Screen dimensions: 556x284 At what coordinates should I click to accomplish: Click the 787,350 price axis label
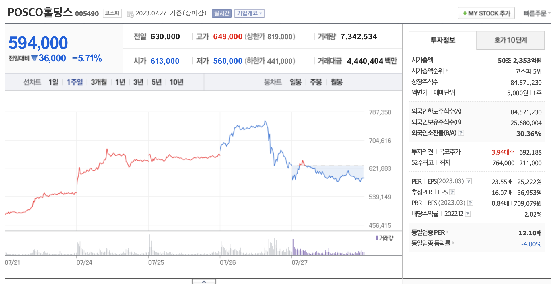(x=380, y=112)
